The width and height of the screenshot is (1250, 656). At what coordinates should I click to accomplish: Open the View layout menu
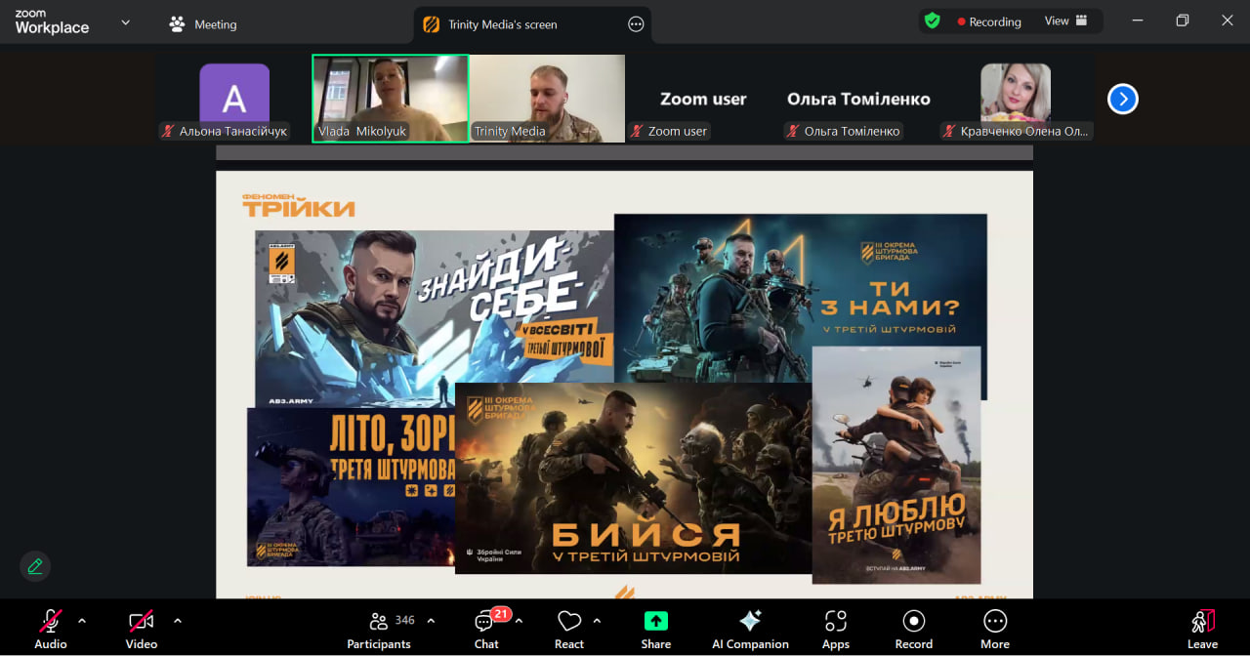1065,21
